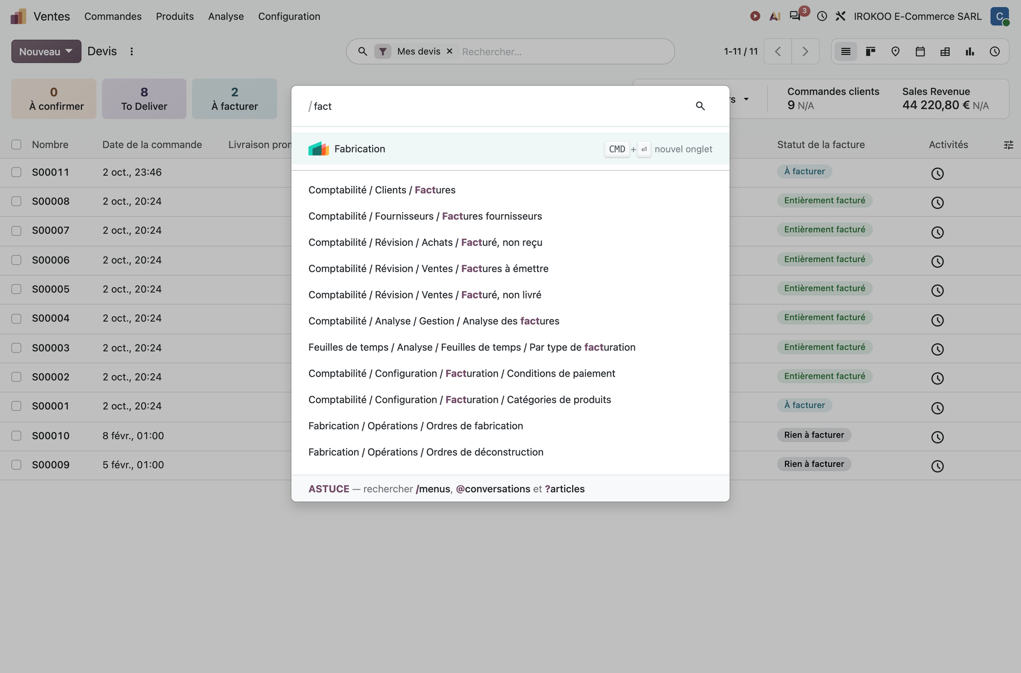Open the debug tools wrench icon
The width and height of the screenshot is (1021, 673).
point(840,16)
